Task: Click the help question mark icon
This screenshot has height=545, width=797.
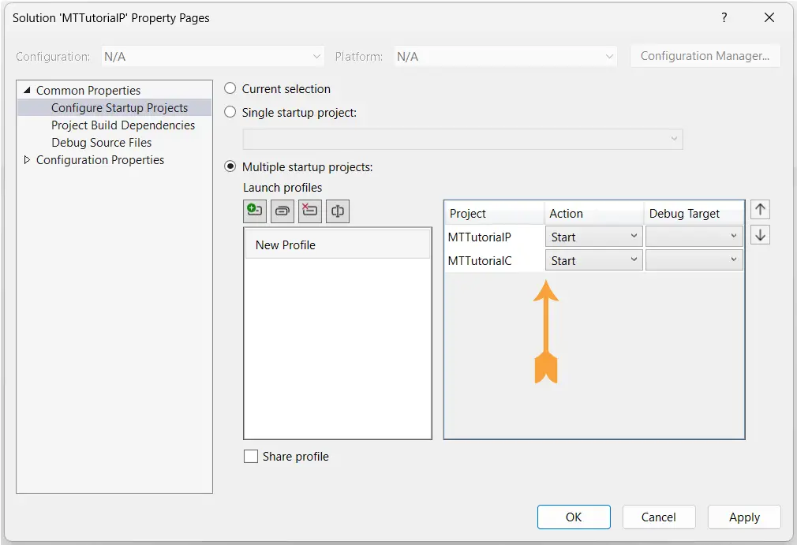Action: click(724, 17)
